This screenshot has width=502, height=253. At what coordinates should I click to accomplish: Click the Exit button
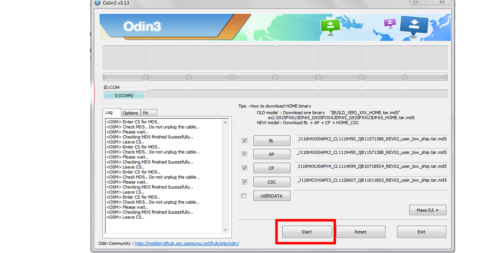pyautogui.click(x=421, y=232)
